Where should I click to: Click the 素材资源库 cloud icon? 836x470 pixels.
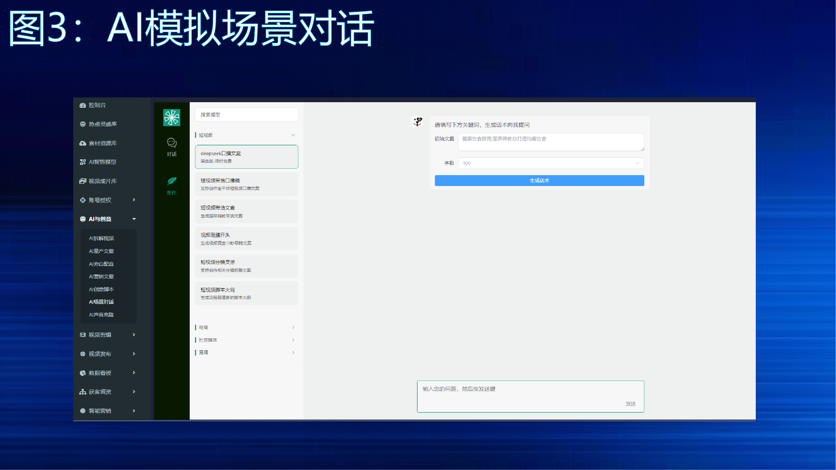click(x=82, y=143)
